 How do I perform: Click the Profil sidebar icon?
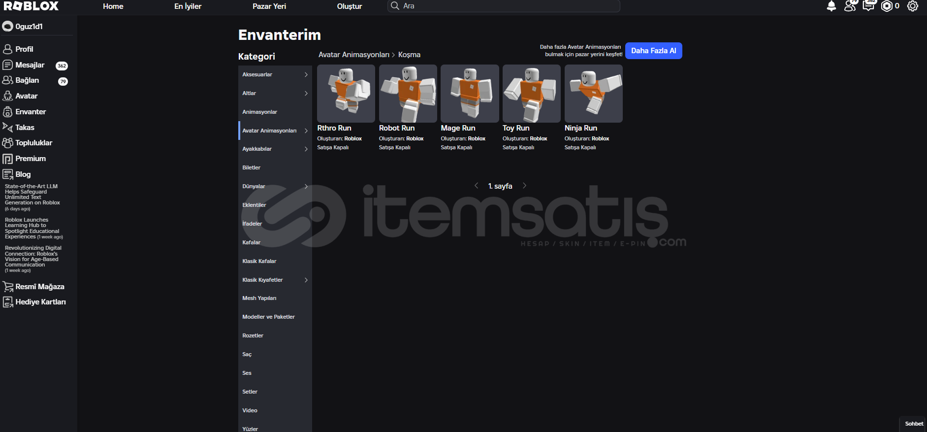tap(7, 49)
